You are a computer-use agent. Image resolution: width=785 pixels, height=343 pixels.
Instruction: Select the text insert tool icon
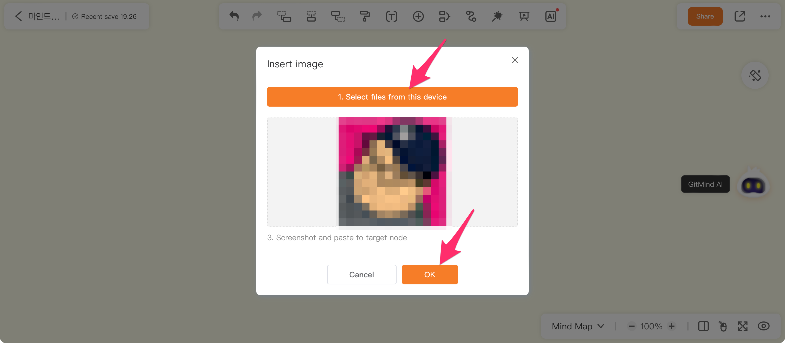point(391,16)
